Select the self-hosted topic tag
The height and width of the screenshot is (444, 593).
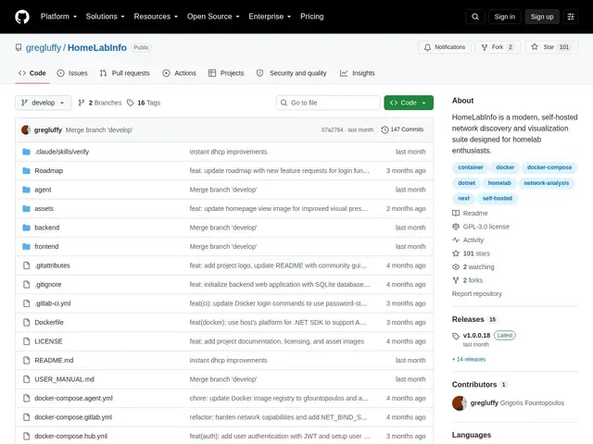coord(497,198)
